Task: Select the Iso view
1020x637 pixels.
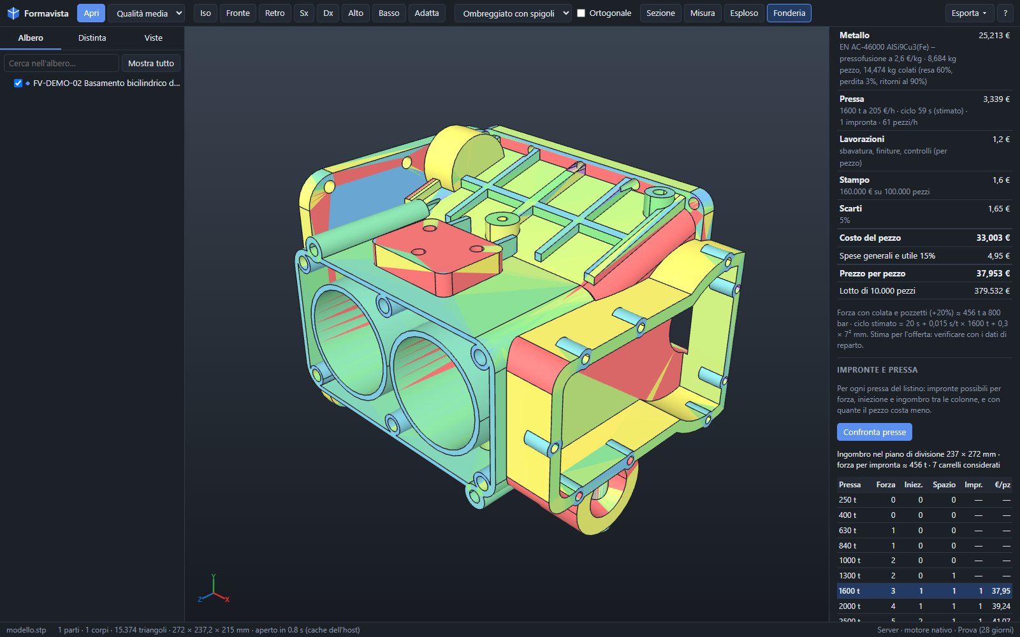Action: coord(205,13)
